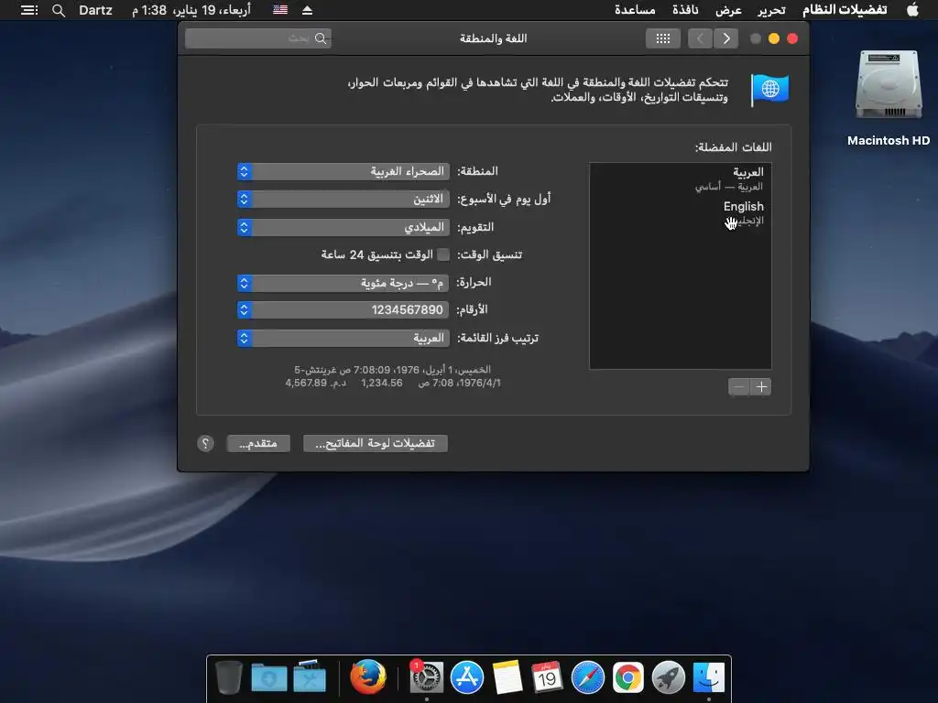Open Google Chrome from the dock
Screen dimensions: 938x703
(x=627, y=678)
